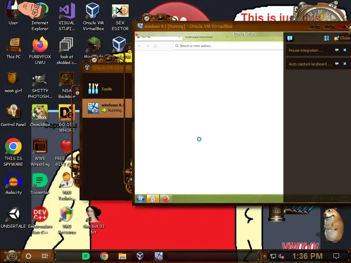Click Firefox reload button in VM
This screenshot has width=351, height=263.
click(155, 46)
